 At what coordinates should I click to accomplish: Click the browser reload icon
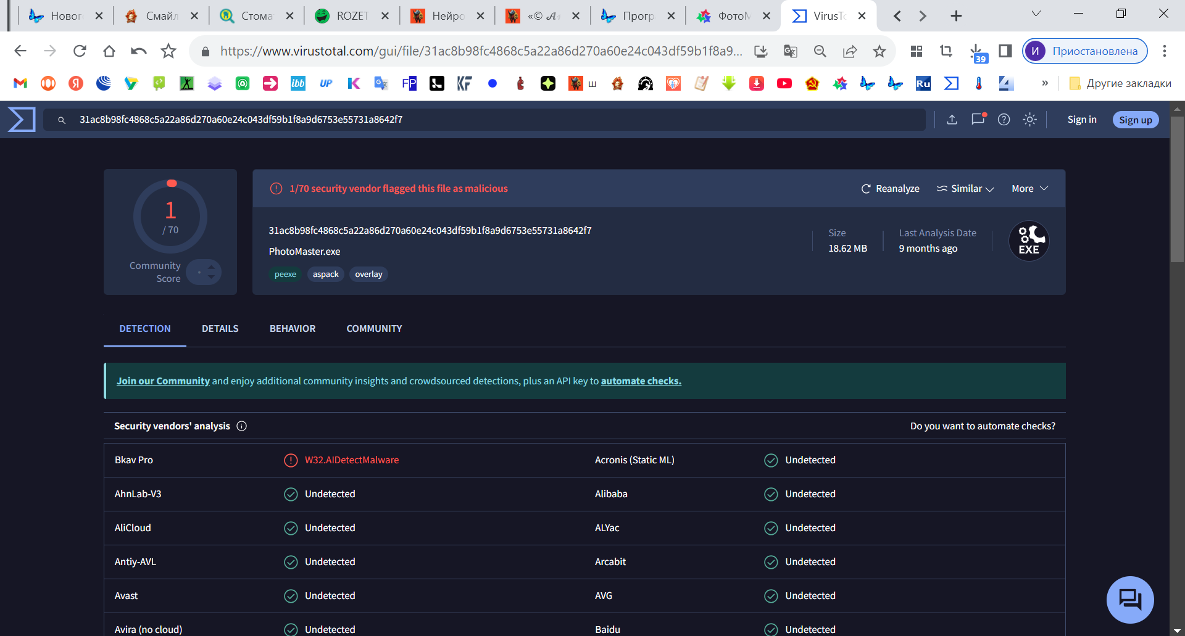click(x=80, y=51)
